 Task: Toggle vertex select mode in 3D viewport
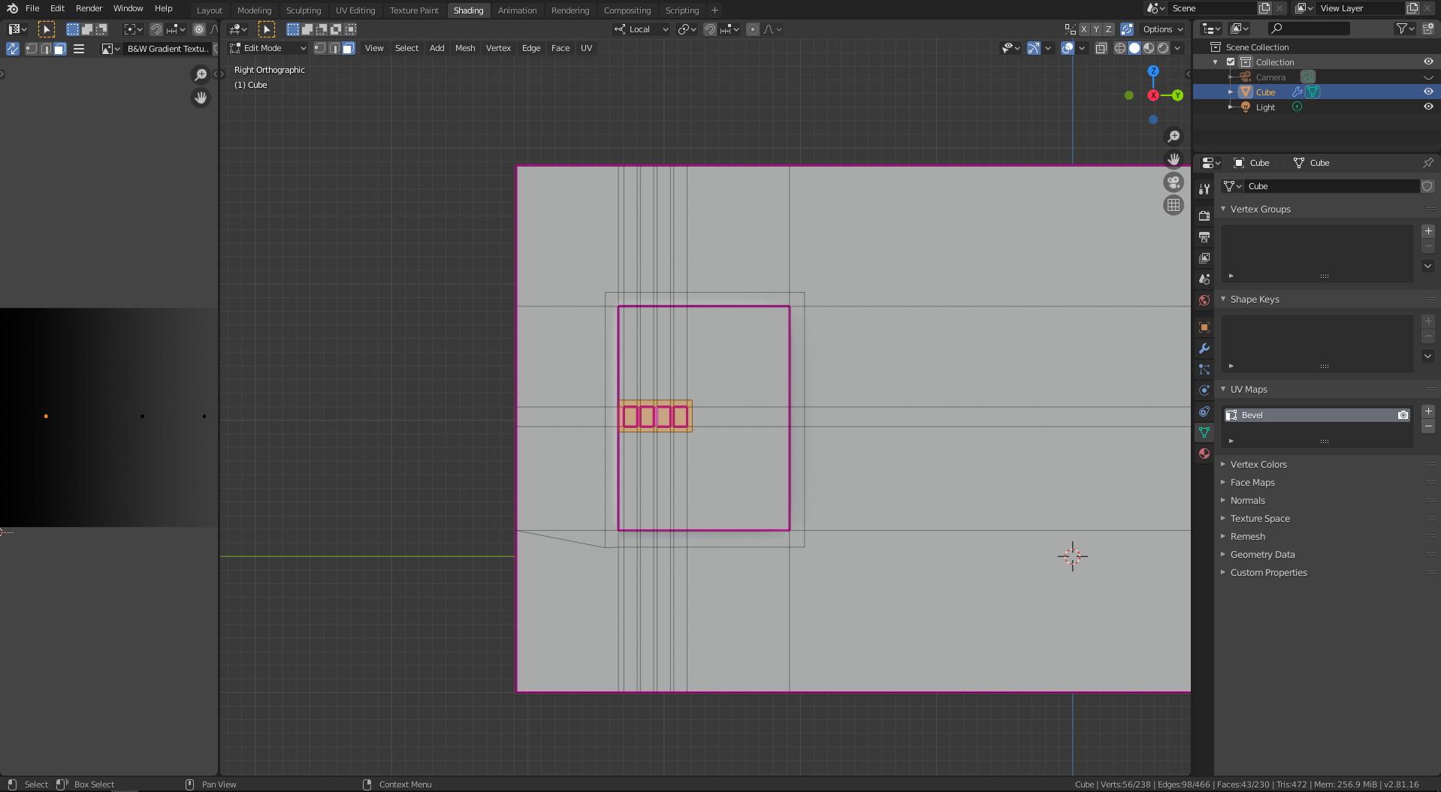[x=320, y=48]
